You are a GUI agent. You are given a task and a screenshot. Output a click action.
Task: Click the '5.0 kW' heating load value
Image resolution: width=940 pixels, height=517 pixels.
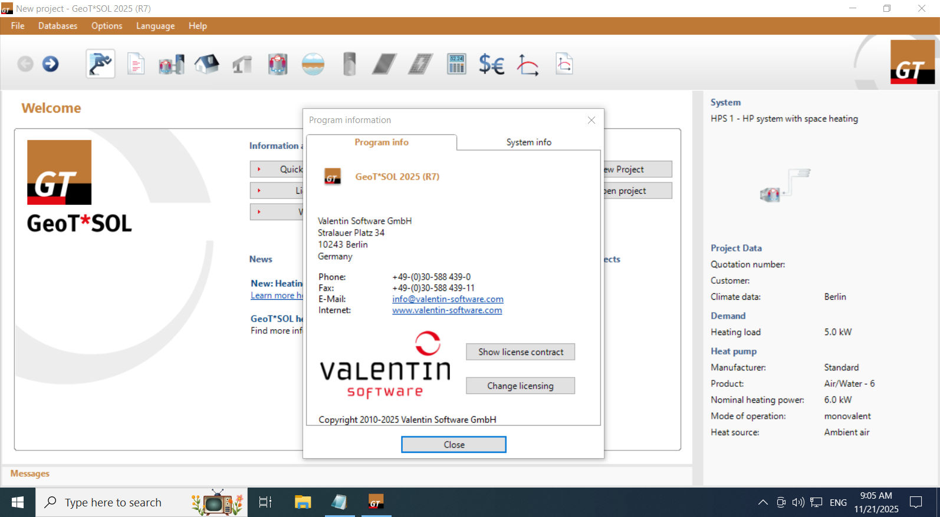(838, 332)
